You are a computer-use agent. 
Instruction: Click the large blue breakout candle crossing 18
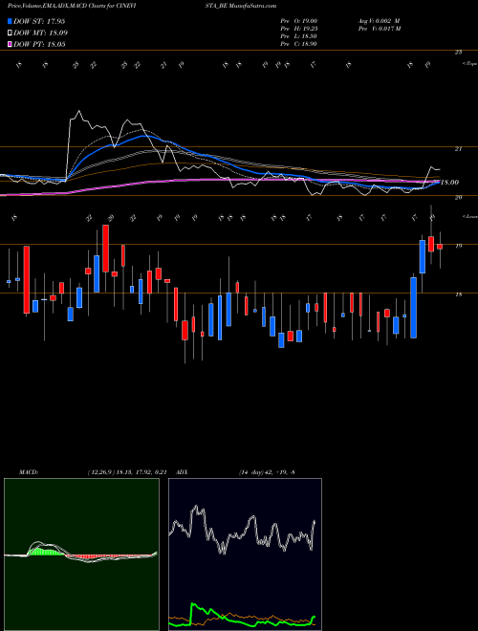[414, 308]
